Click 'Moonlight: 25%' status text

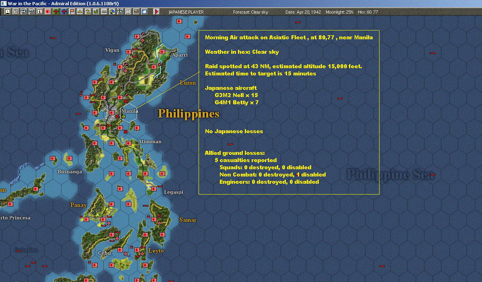[339, 12]
